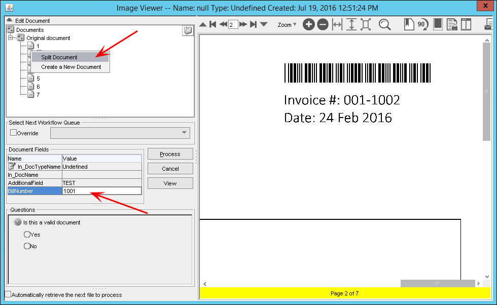
Task: Click the up arrow in viewer toolbar
Action: (203, 25)
